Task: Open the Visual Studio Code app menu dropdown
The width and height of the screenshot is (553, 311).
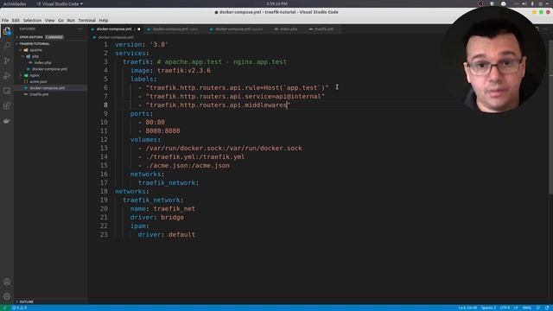Action: [60, 3]
